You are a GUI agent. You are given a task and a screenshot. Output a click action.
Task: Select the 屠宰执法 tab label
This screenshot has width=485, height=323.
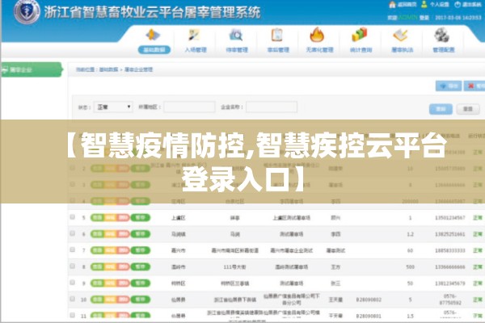point(402,50)
